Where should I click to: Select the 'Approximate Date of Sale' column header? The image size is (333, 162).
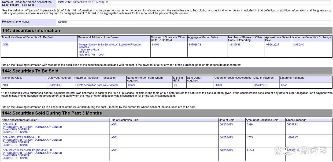pos(278,39)
